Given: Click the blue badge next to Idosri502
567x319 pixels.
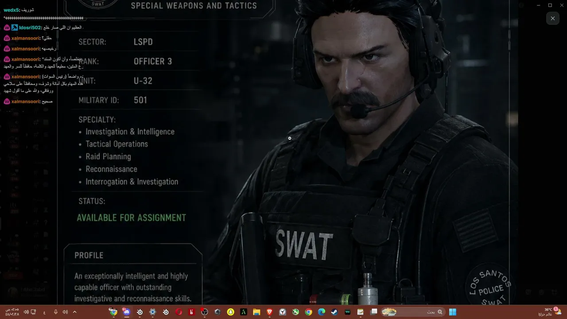Looking at the screenshot, I should point(15,27).
